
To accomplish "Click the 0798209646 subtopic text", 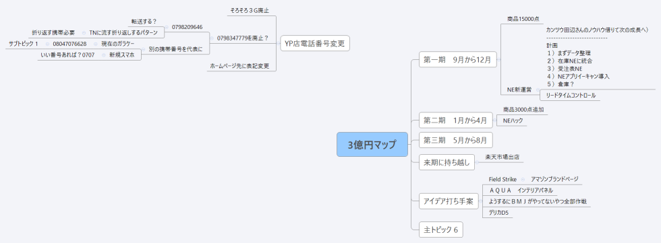I will (188, 27).
